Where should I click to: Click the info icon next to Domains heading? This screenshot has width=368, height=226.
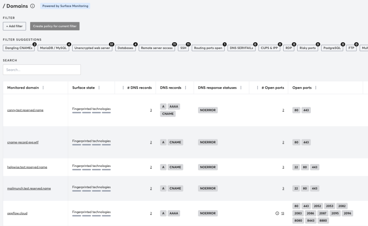33,6
